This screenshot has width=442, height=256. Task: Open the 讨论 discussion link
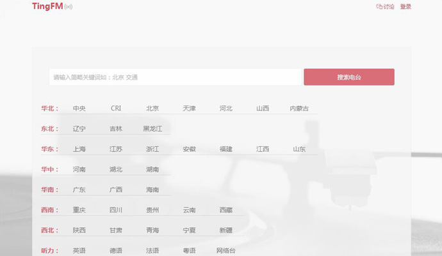tap(385, 7)
